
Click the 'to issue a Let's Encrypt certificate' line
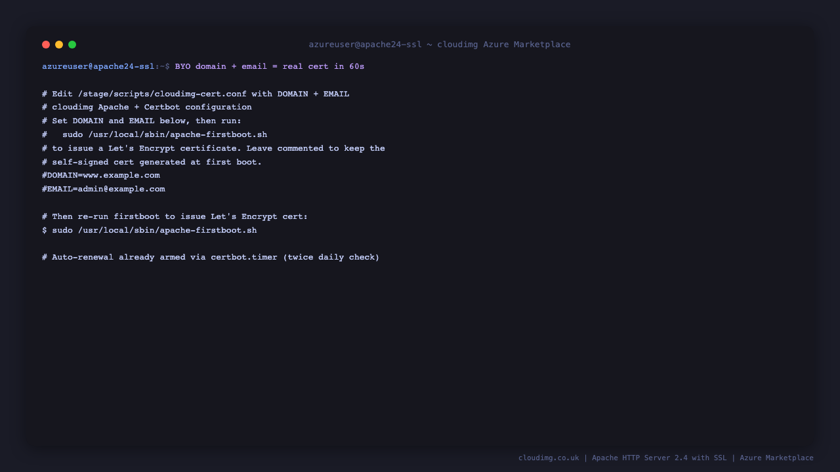[x=213, y=149]
